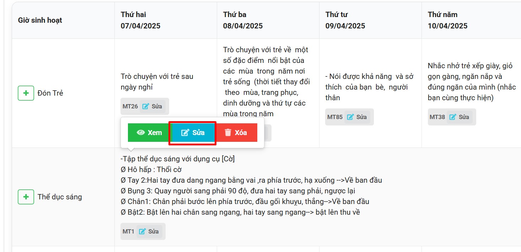Open Sửa editing for MT38
The width and height of the screenshot is (521, 252).
[460, 117]
